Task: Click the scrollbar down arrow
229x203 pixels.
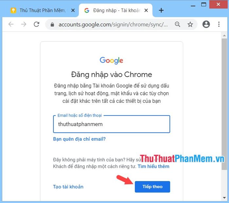Action: pyautogui.click(x=224, y=198)
